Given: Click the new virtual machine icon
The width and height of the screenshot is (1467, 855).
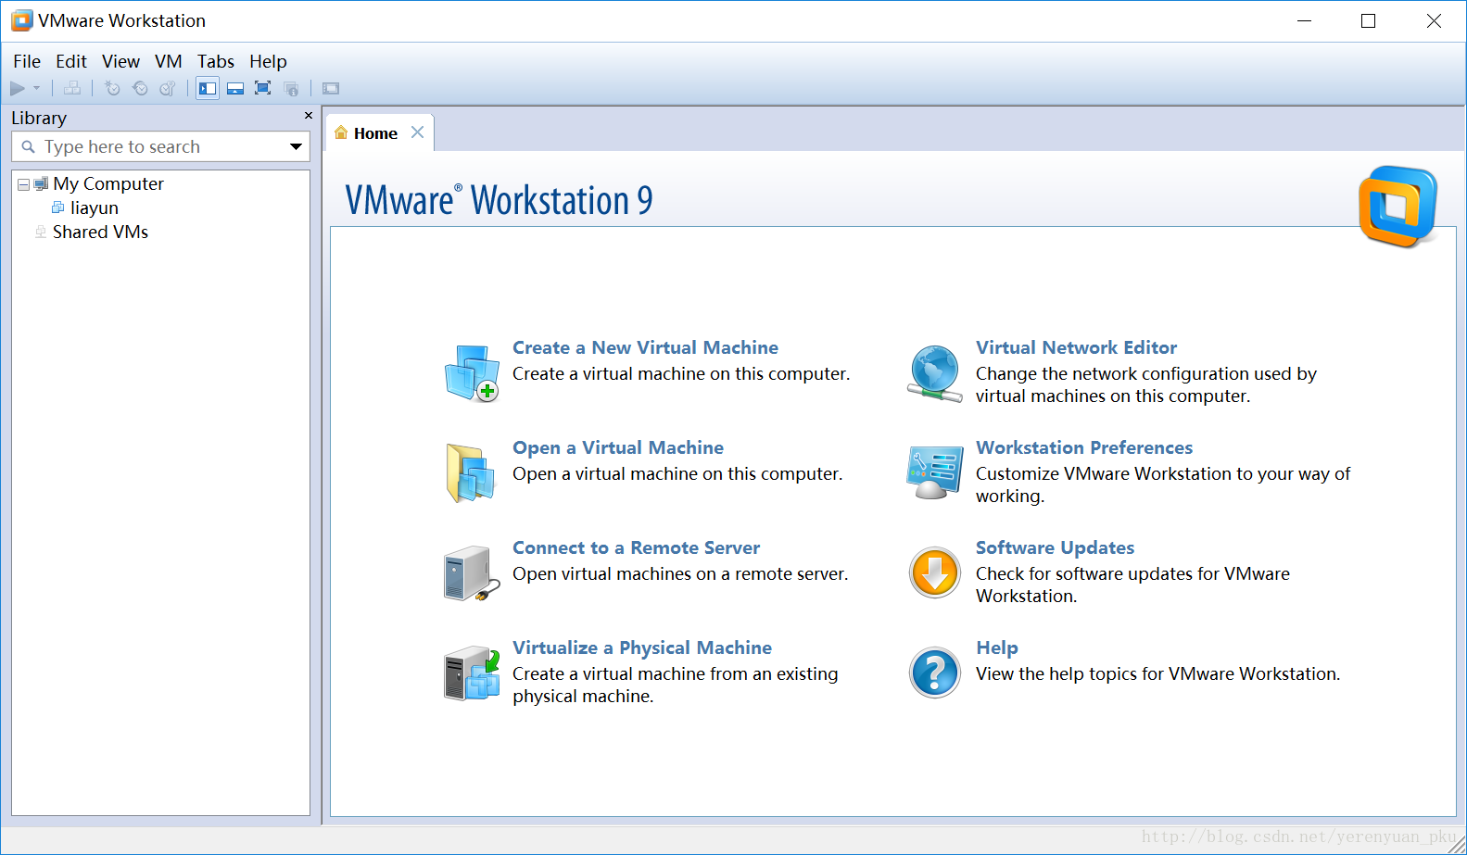Looking at the screenshot, I should coord(472,372).
